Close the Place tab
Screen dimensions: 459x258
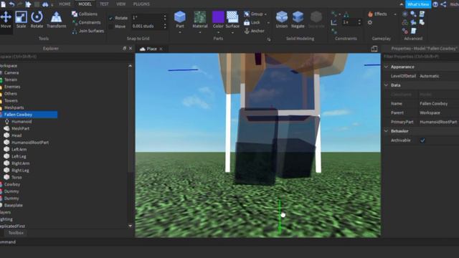(161, 49)
